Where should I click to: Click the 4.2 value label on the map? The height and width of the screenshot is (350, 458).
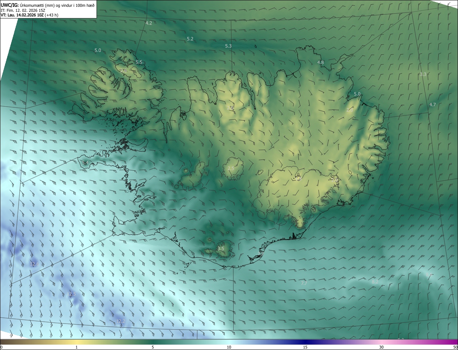[x=149, y=23]
